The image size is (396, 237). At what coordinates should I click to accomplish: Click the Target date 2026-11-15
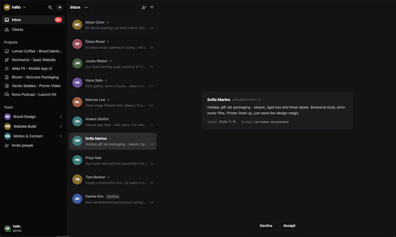click(x=227, y=122)
